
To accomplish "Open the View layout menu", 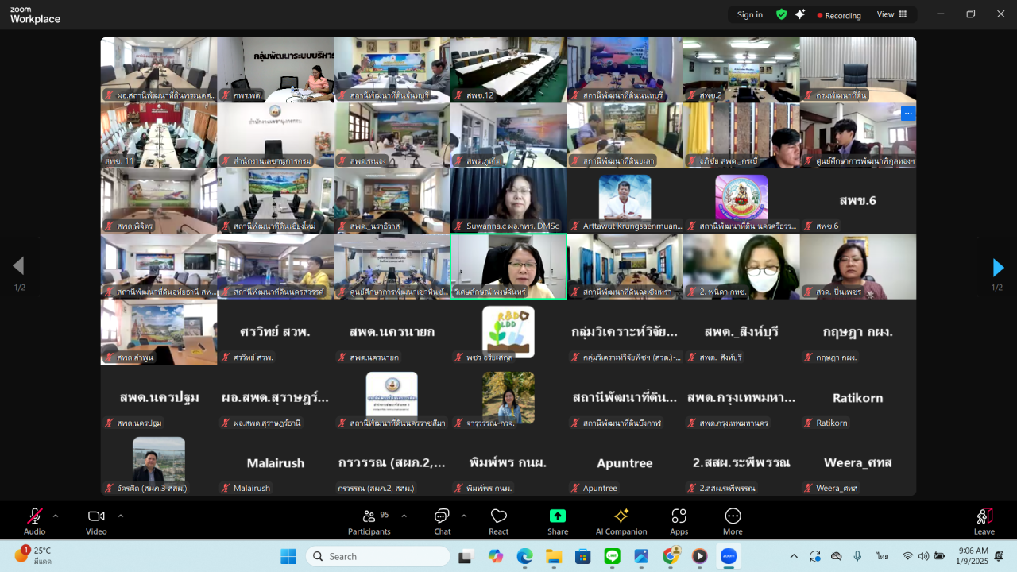I will tap(891, 14).
